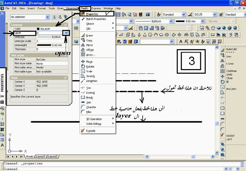The height and width of the screenshot is (171, 246).
Task: Click the calculator toolbar icon
Action: (141, 15)
